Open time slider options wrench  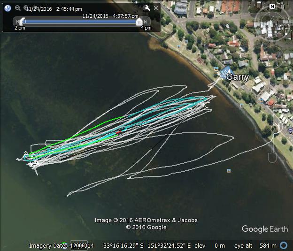[x=146, y=8]
